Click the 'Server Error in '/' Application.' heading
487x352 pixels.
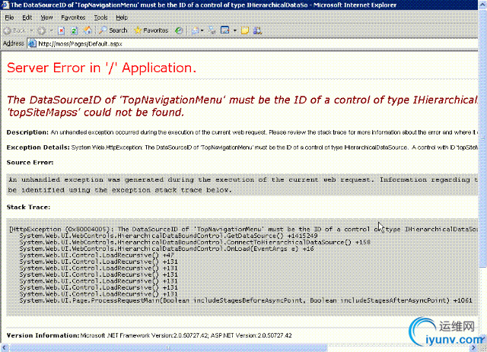point(101,68)
